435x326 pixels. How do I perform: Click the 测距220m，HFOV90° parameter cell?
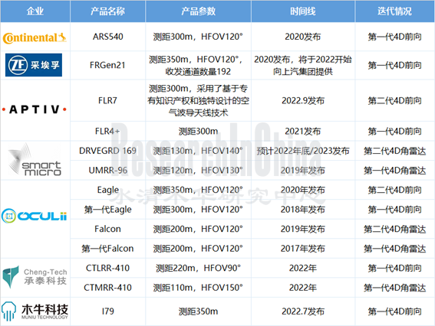(x=198, y=268)
